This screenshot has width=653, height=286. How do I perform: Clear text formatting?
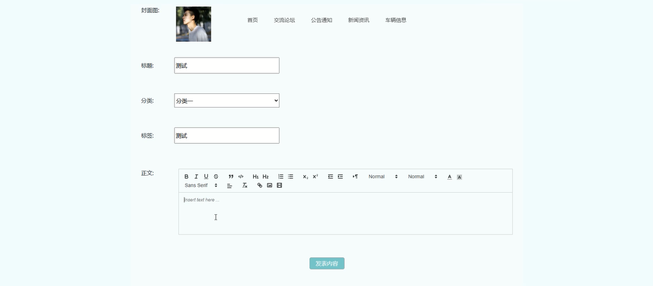[x=245, y=185]
